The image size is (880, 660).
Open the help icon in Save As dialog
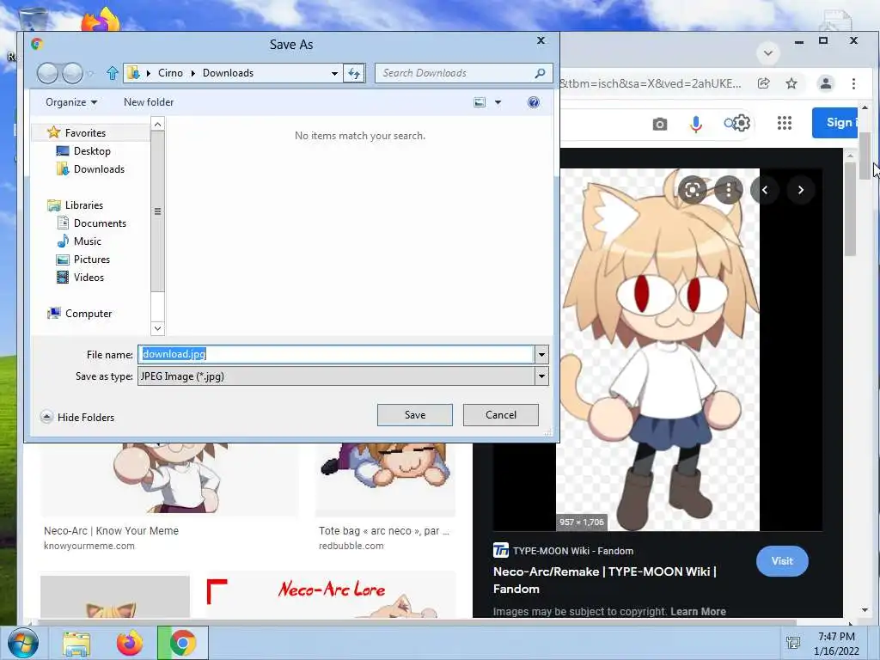pyautogui.click(x=534, y=102)
